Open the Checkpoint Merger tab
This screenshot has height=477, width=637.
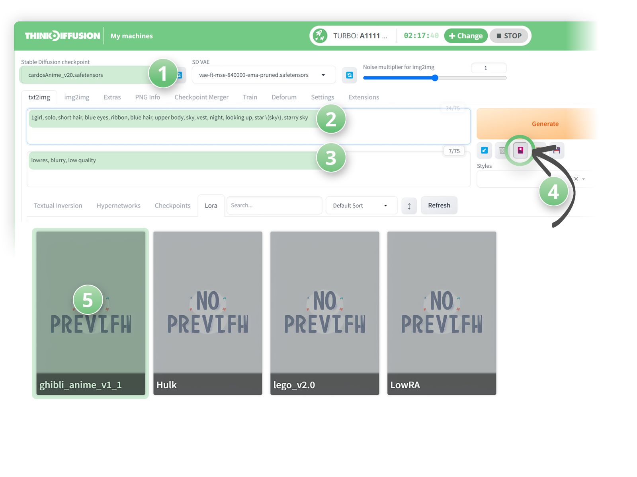(x=201, y=97)
